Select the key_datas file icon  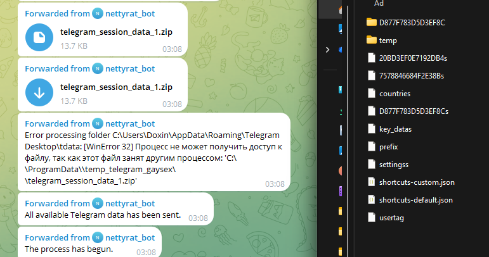372,128
